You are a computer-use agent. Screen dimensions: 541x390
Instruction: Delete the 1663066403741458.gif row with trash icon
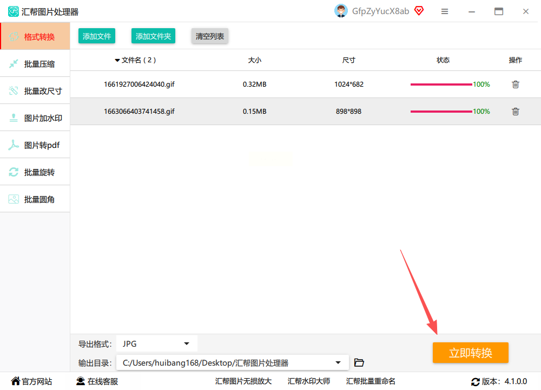pos(516,112)
